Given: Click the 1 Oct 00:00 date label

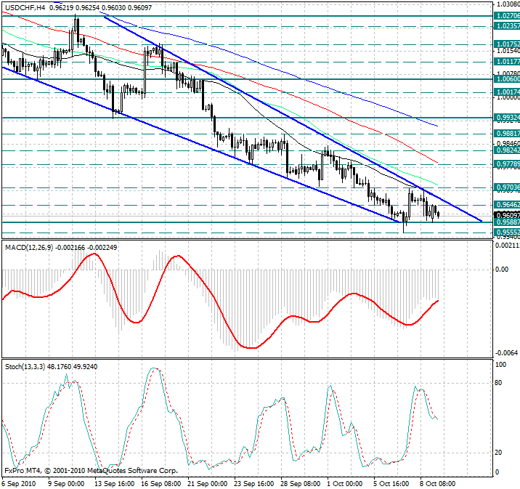Looking at the screenshot, I should (345, 483).
